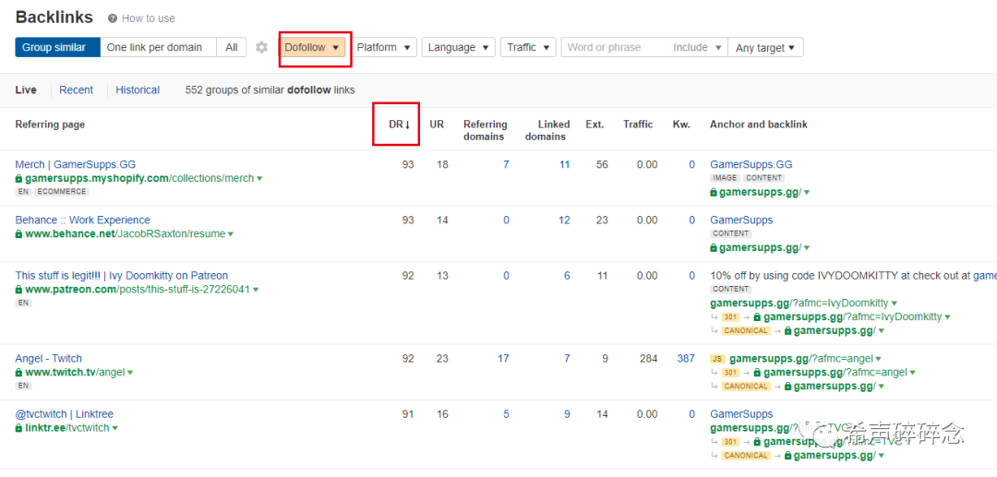This screenshot has width=997, height=477.
Task: Open the Dofollow filter dropdown
Action: (312, 47)
